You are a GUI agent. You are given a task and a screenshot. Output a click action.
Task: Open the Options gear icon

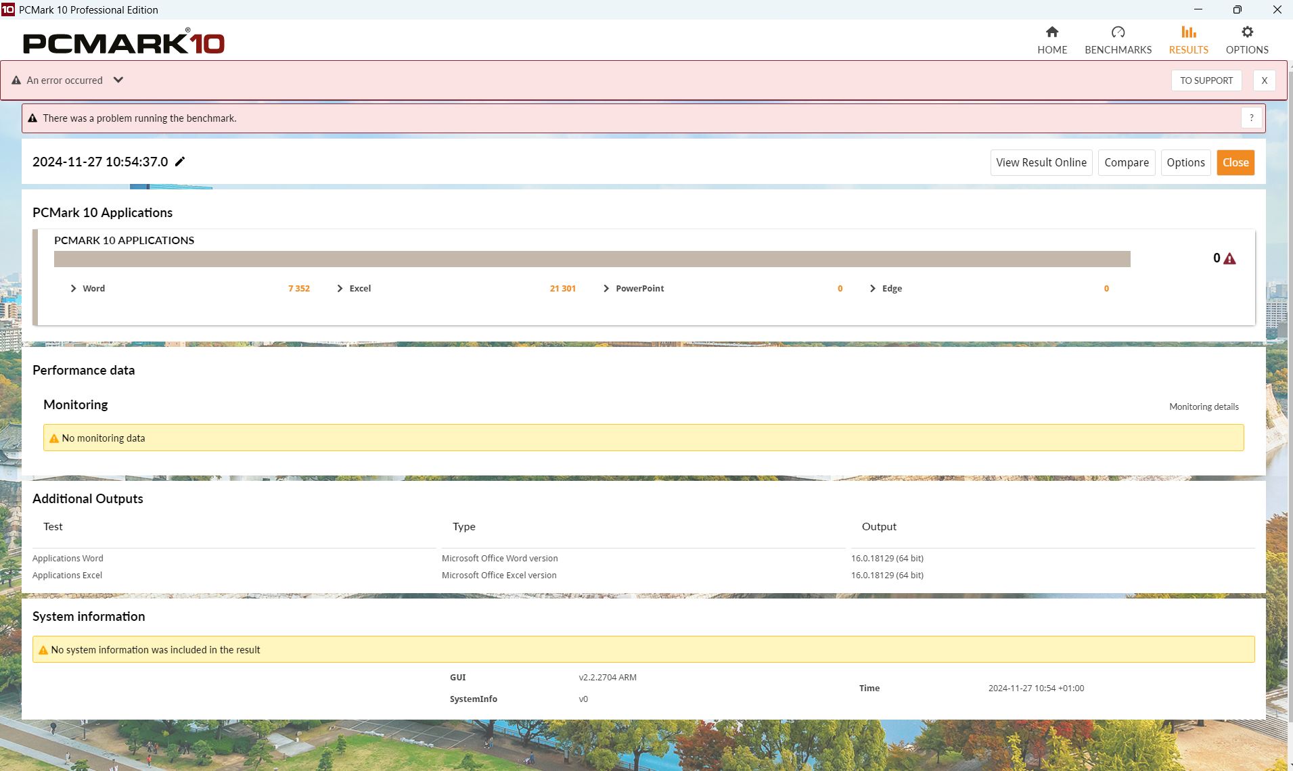click(x=1246, y=32)
